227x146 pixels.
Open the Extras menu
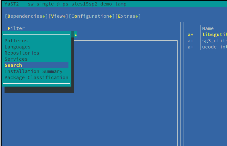pyautogui.click(x=128, y=16)
